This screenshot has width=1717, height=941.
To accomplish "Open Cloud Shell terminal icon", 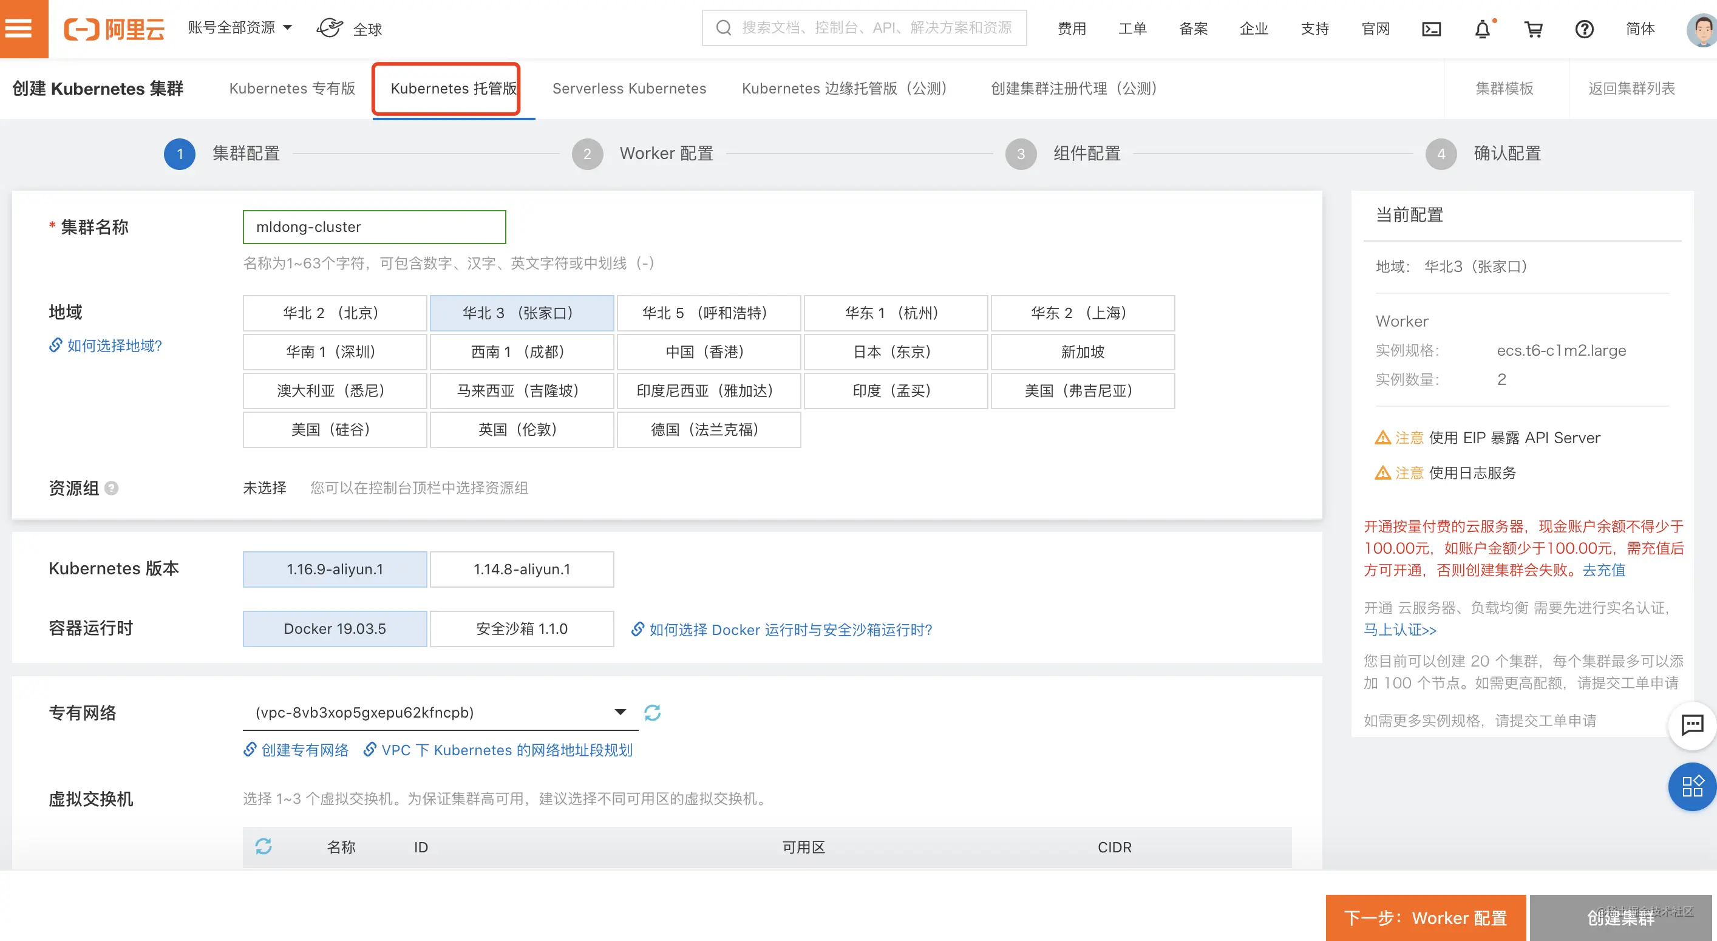I will coord(1431,29).
